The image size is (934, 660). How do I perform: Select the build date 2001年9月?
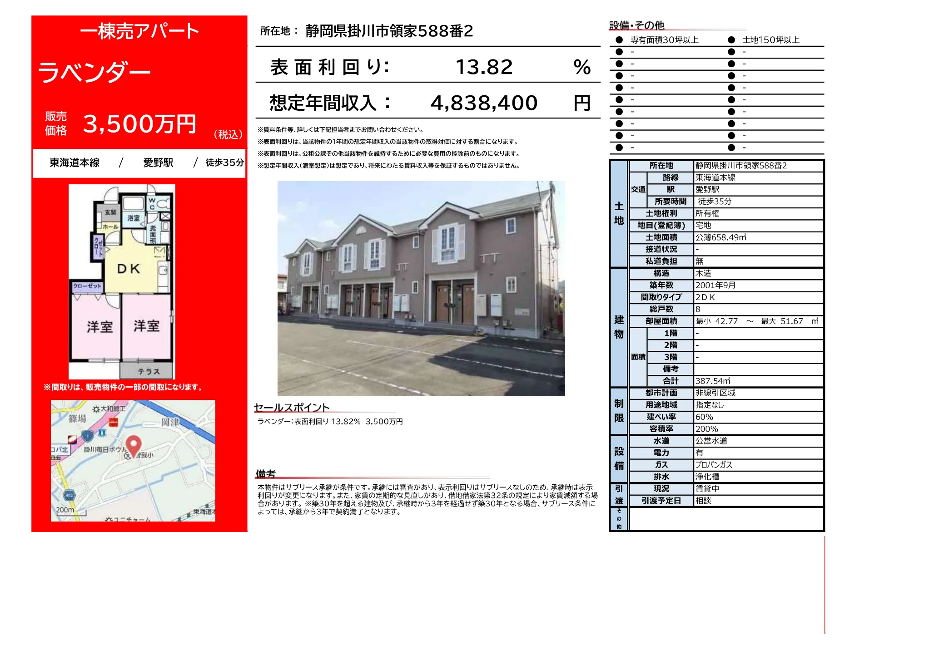click(x=715, y=285)
